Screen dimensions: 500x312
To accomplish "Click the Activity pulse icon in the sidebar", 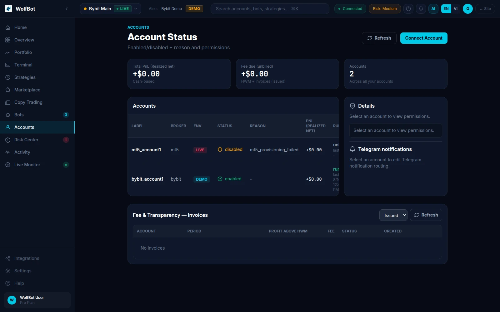I will (8, 152).
